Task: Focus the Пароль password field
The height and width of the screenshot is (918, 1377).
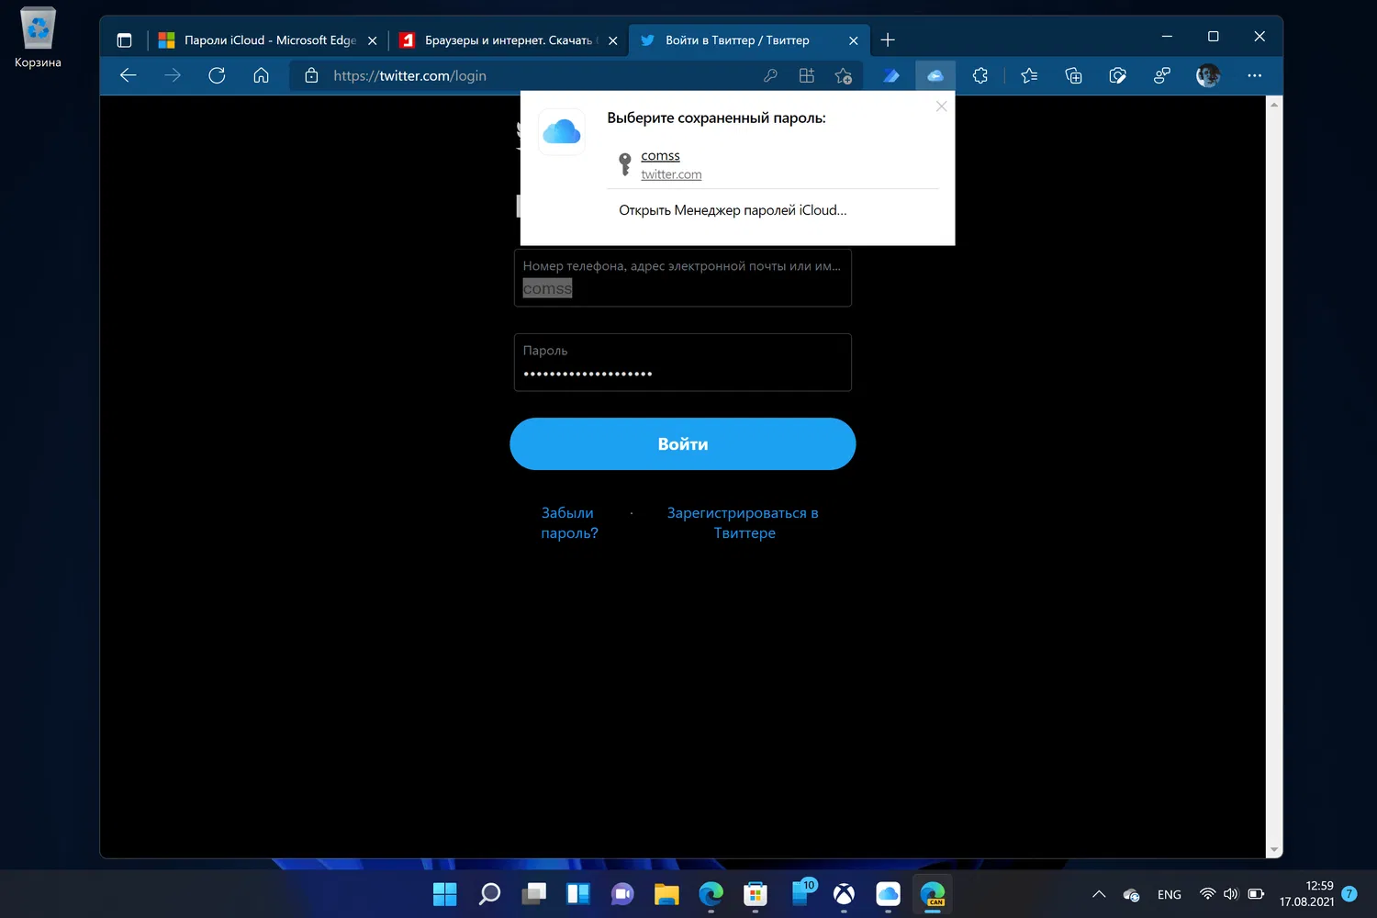Action: (683, 363)
